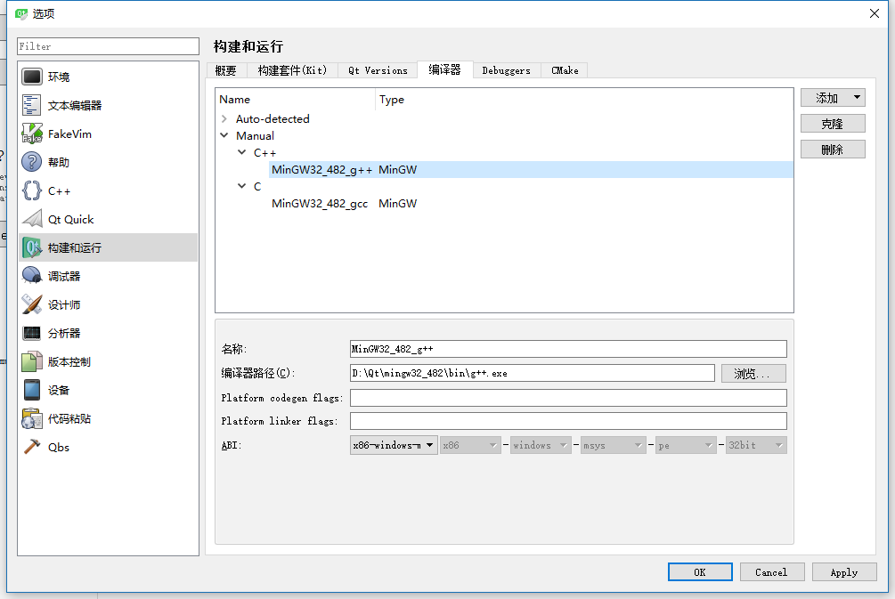Switch to the Debuggers tab
The height and width of the screenshot is (599, 895).
pyautogui.click(x=507, y=70)
